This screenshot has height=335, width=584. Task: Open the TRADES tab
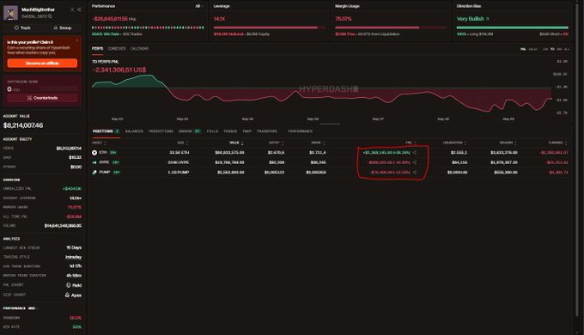click(x=230, y=131)
